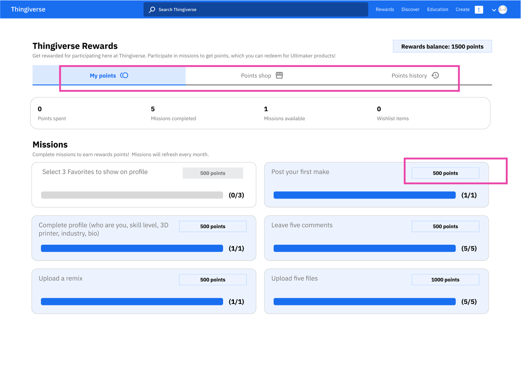Click the Missions available stat
The height and width of the screenshot is (370, 521).
point(284,113)
